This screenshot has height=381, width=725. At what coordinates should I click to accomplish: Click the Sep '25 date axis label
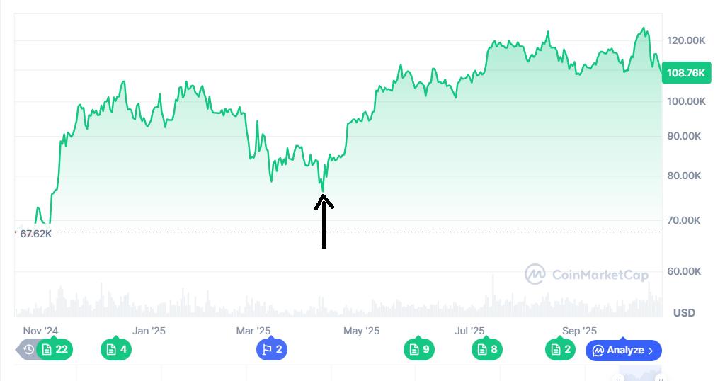(x=579, y=331)
